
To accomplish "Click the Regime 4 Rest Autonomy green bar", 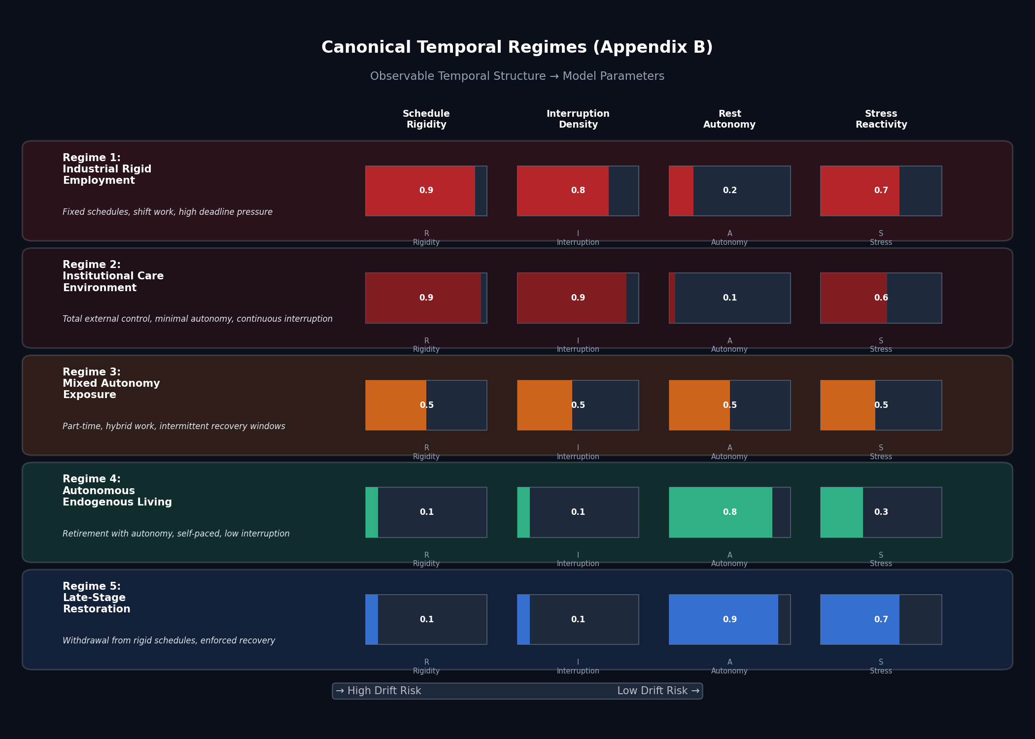I will pos(721,512).
